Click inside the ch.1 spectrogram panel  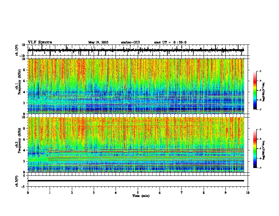[136, 86]
